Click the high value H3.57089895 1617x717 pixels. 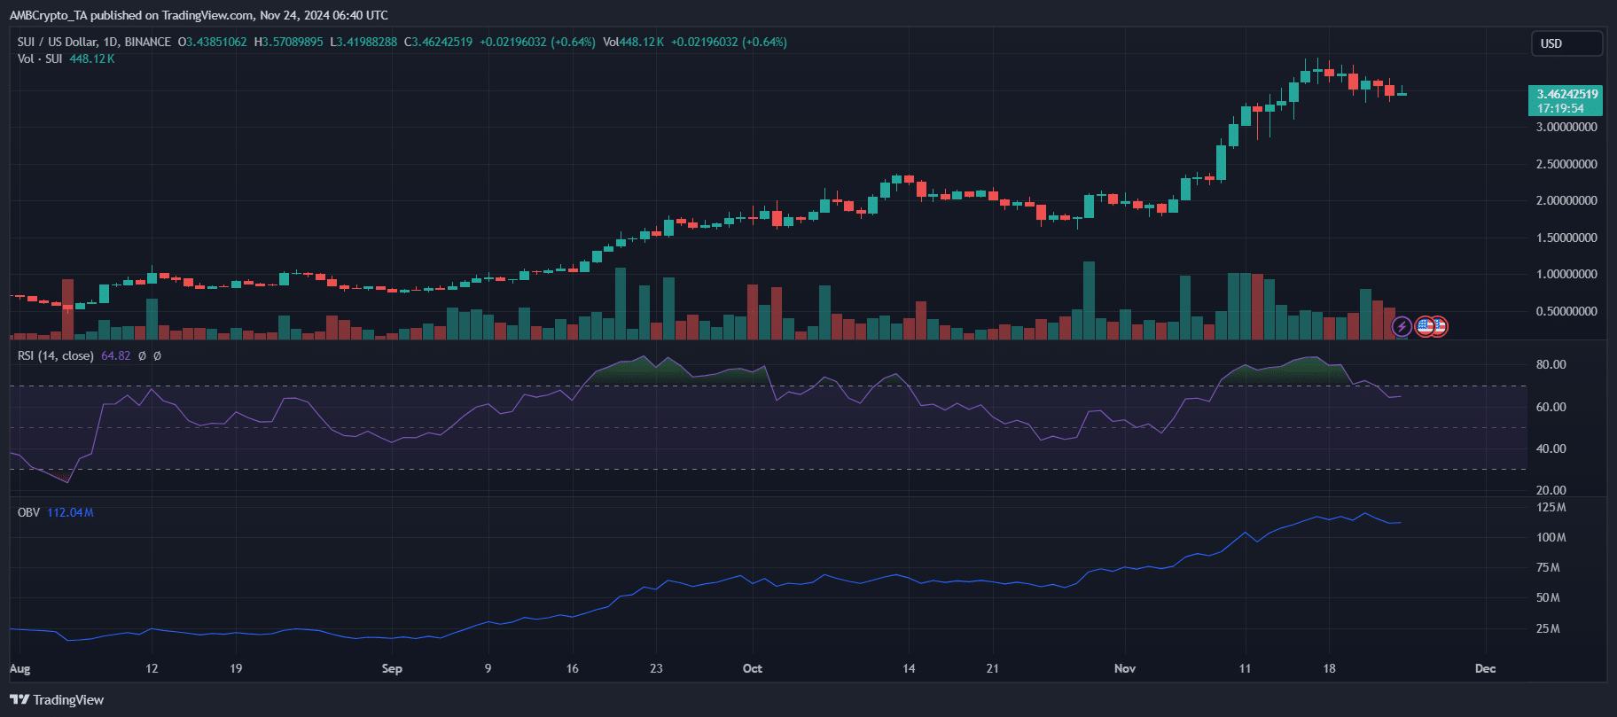(289, 42)
